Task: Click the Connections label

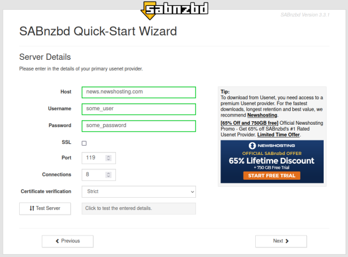Action: click(57, 175)
